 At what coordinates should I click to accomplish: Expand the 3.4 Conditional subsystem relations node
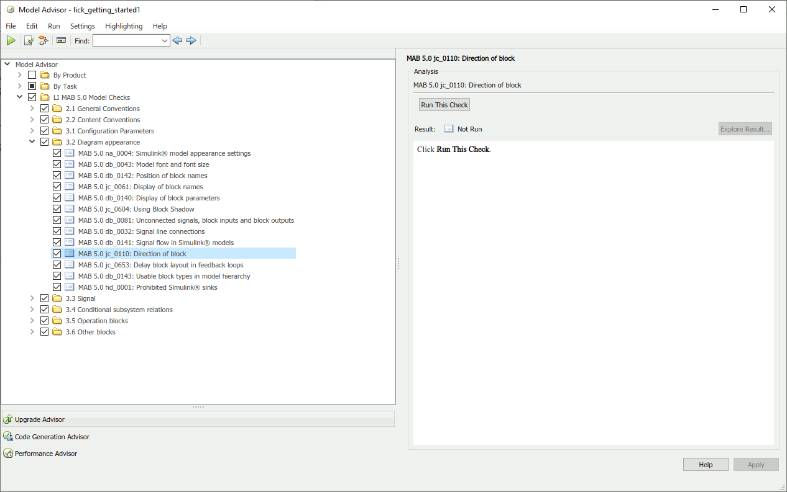32,310
